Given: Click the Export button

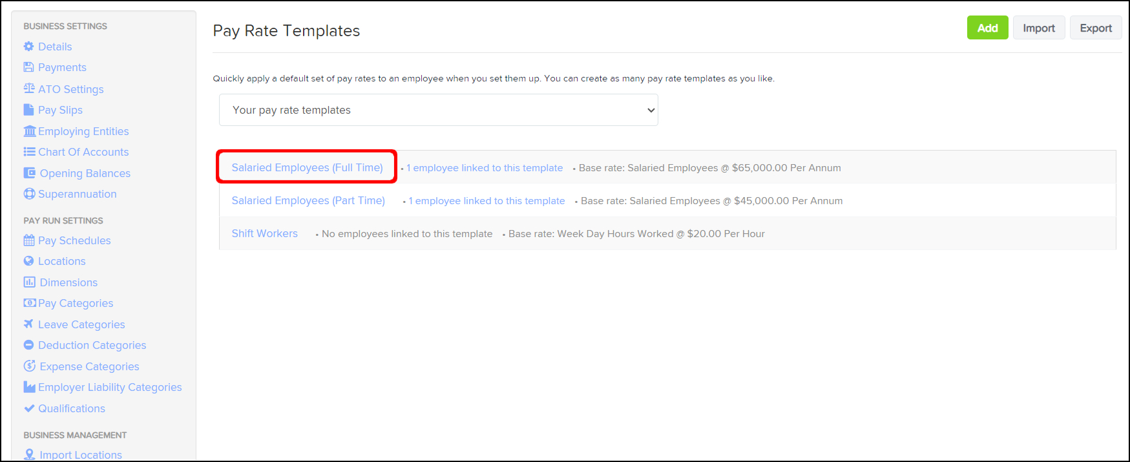Looking at the screenshot, I should tap(1095, 28).
